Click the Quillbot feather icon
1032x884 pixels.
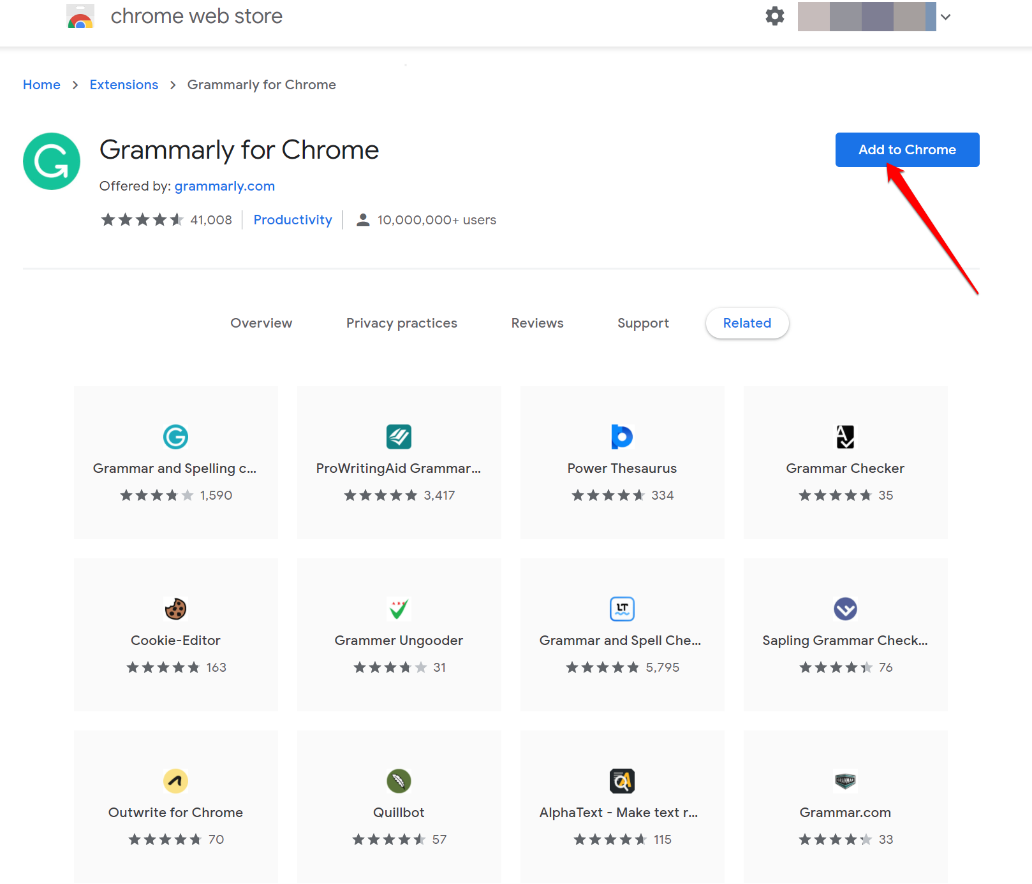399,781
